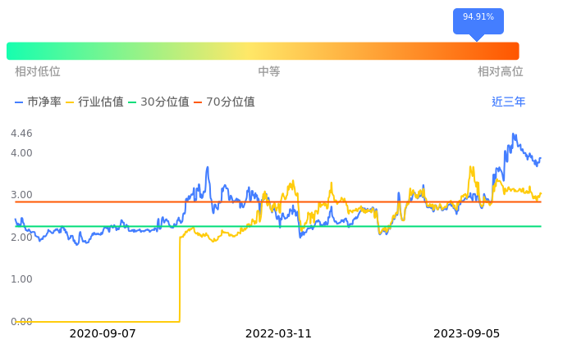Viewport: 563px width, 362px height.
Task: Toggle the 70分位值 legend item
Action: coord(224,102)
